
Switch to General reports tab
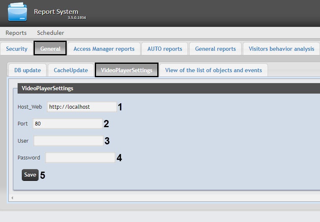tap(215, 49)
